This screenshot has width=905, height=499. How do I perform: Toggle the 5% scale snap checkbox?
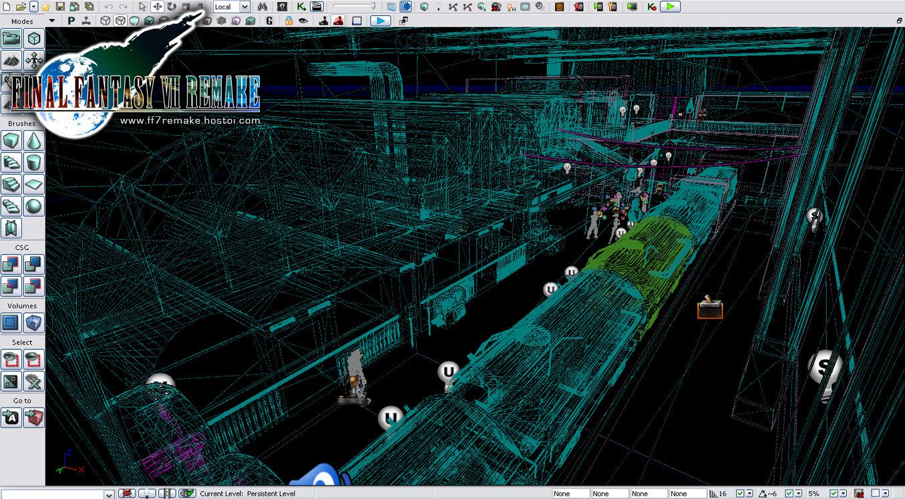click(x=834, y=494)
